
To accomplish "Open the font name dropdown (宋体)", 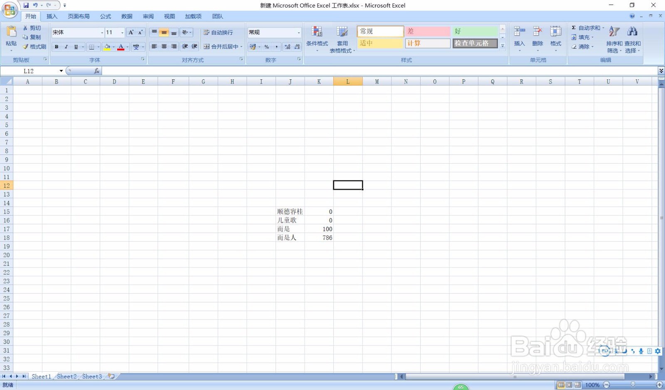I will click(102, 32).
